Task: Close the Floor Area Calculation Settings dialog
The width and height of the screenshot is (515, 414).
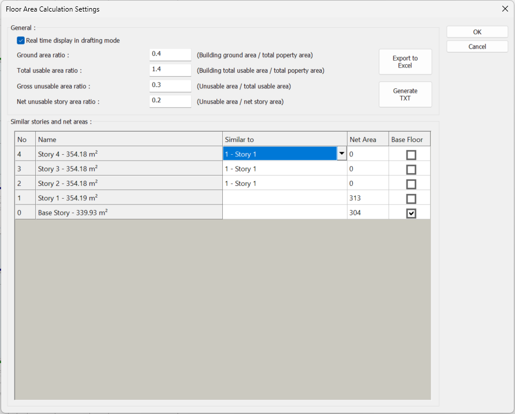Action: coord(504,9)
